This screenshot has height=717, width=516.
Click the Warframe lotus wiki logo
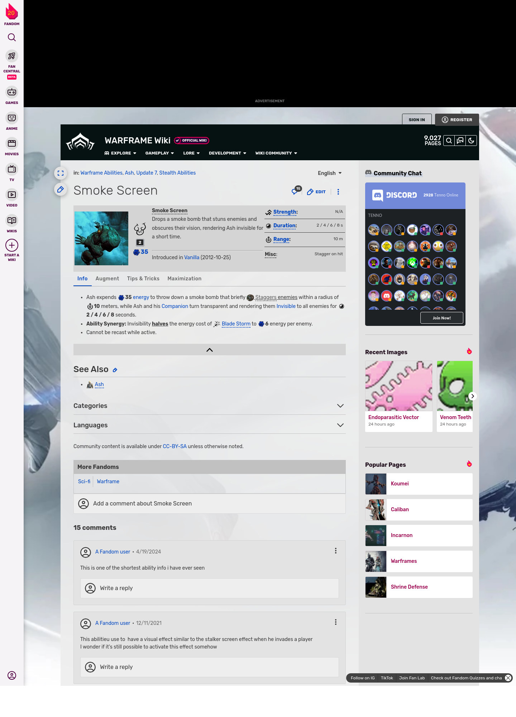tap(80, 142)
